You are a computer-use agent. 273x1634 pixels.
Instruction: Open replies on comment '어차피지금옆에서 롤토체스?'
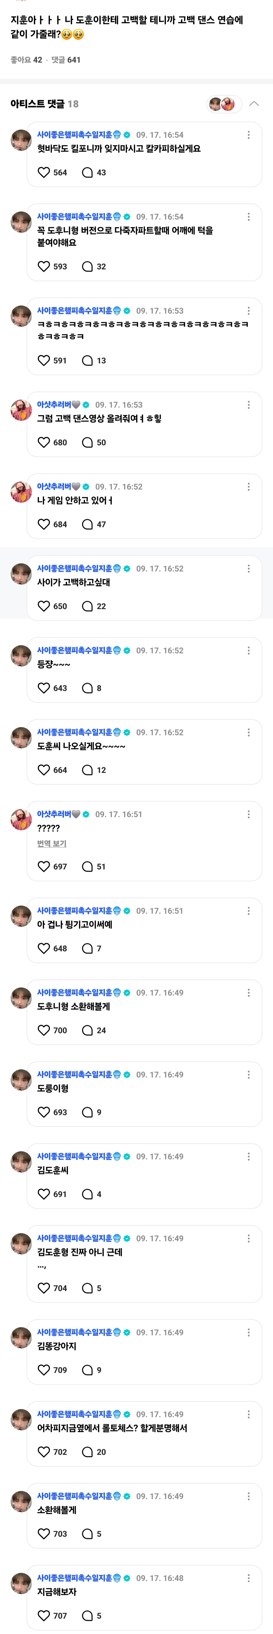coord(88,1452)
